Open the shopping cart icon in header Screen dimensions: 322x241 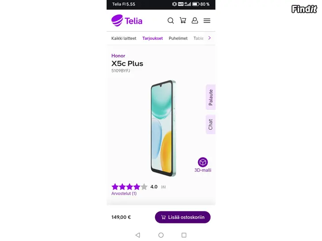point(183,20)
